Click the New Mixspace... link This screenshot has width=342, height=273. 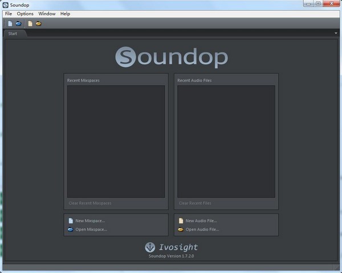tap(90, 220)
